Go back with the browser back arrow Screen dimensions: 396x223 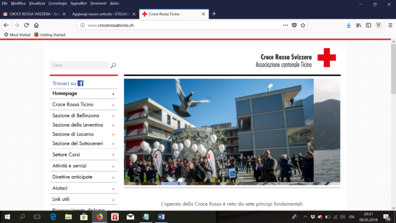[6, 25]
